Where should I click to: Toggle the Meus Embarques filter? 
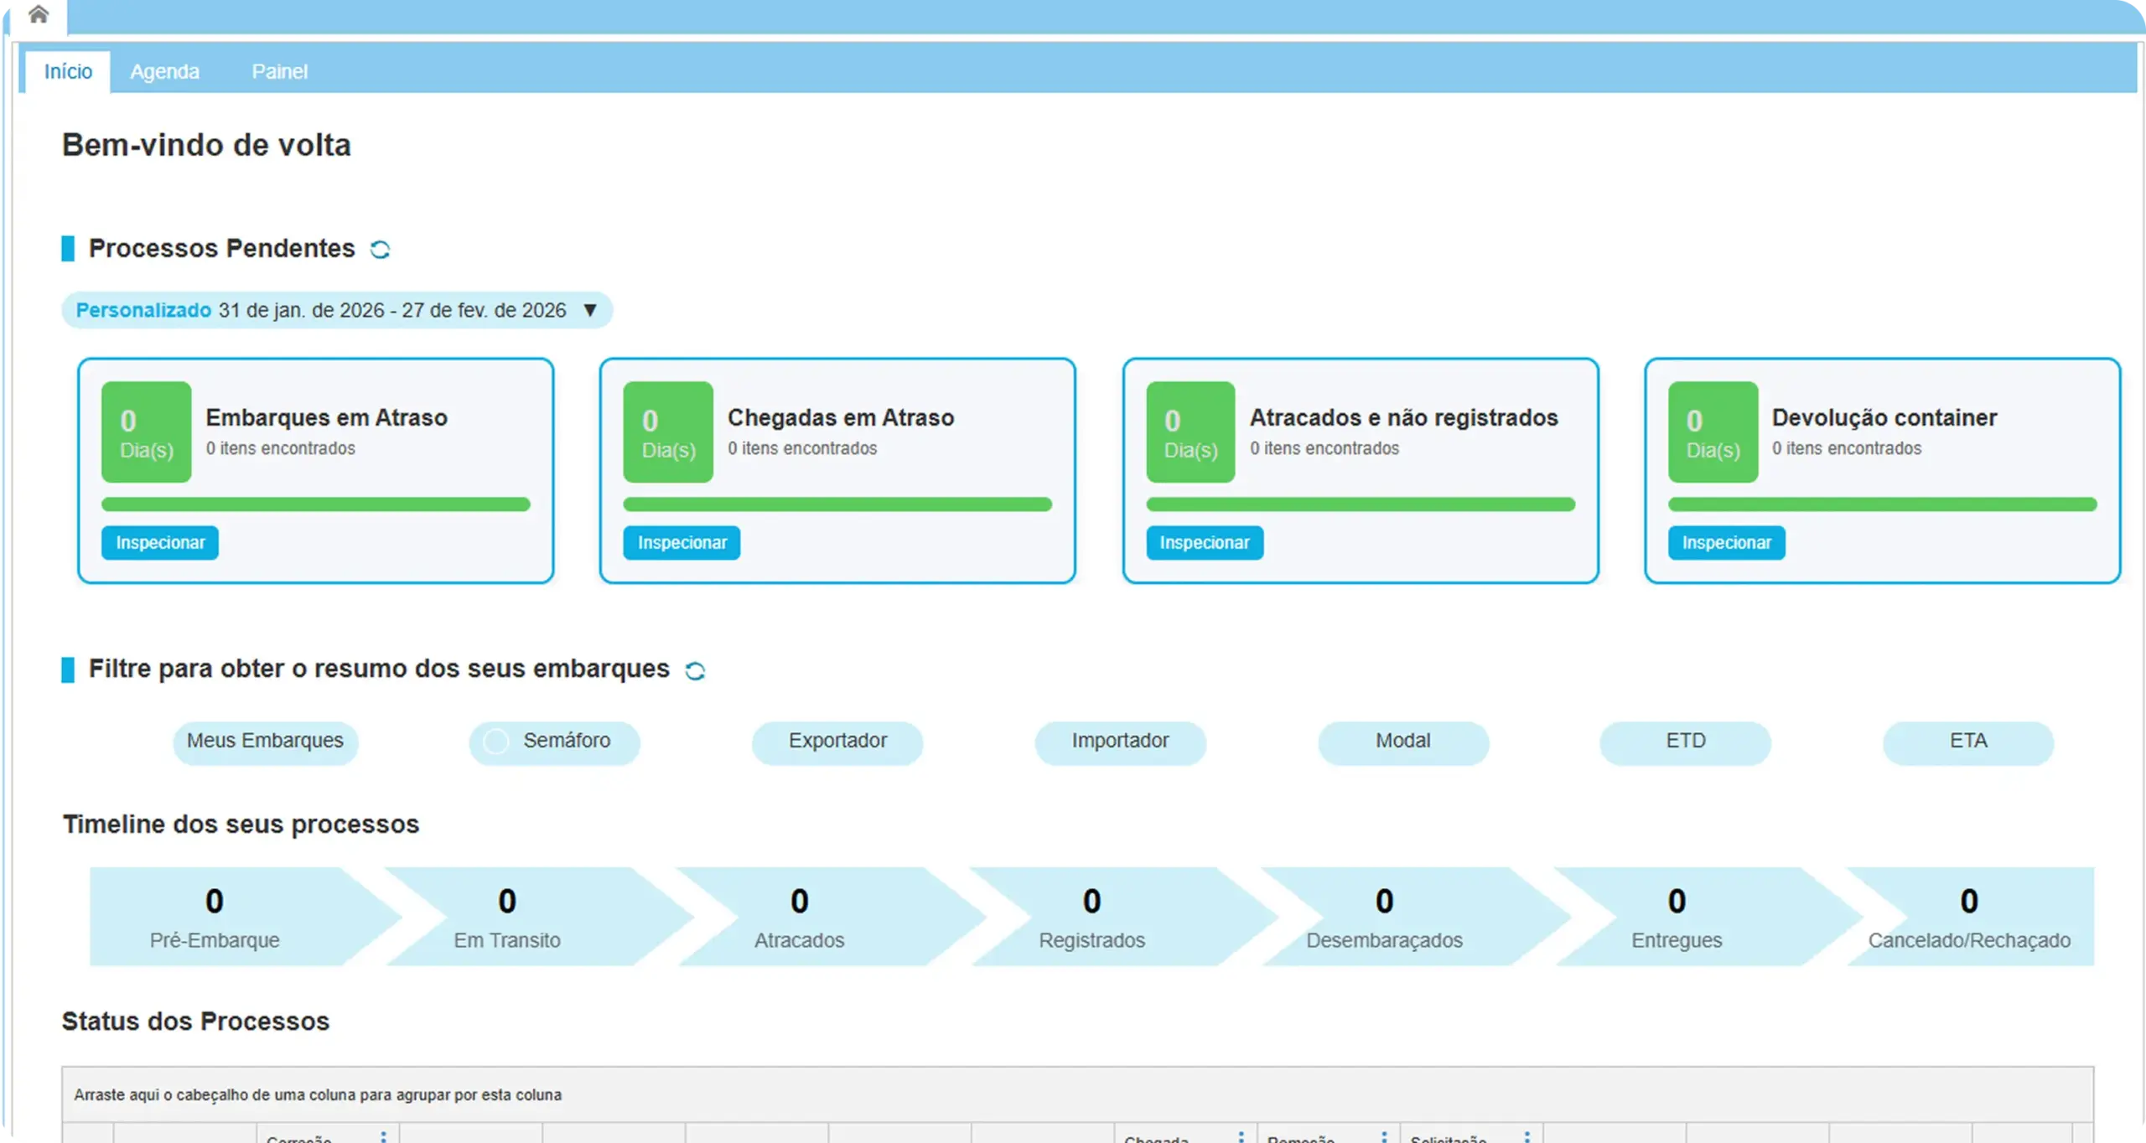[x=265, y=742]
